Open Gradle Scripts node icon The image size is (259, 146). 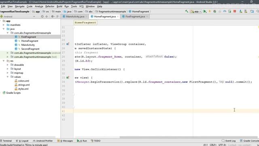tap(4, 93)
